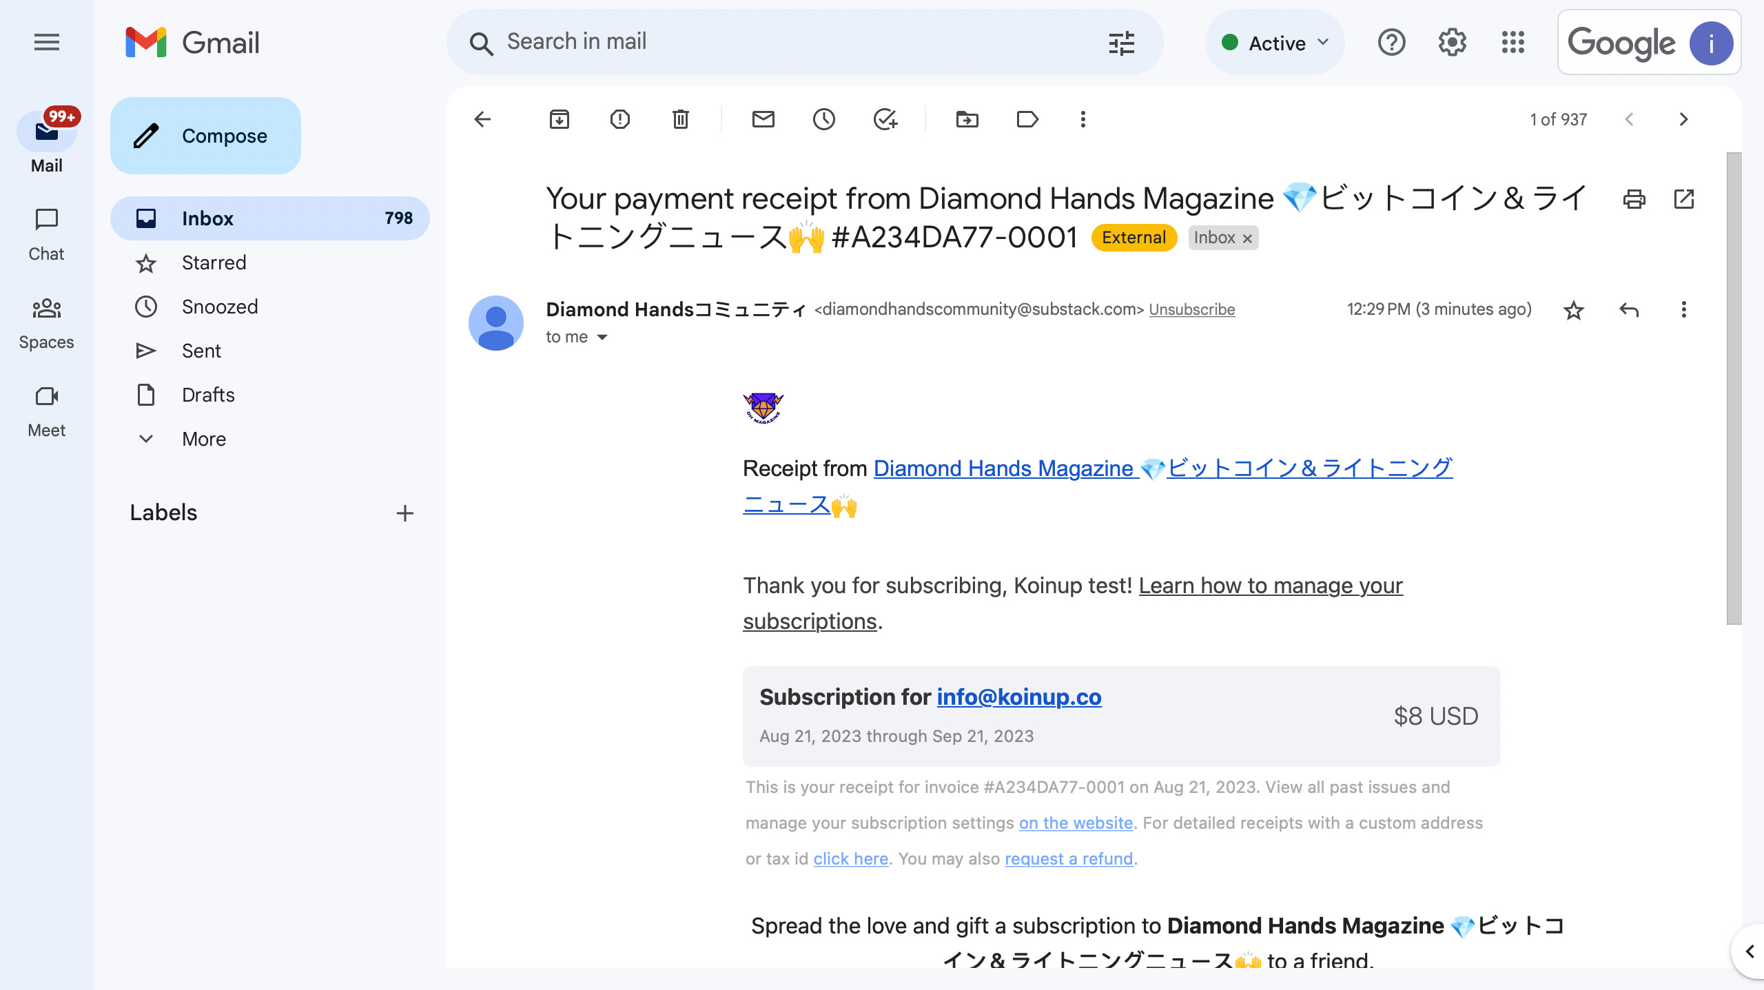Remove the Inbox label from email
This screenshot has width=1764, height=990.
coord(1247,238)
